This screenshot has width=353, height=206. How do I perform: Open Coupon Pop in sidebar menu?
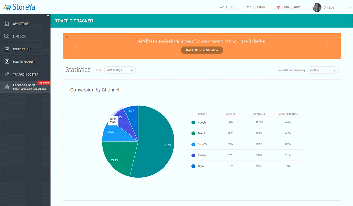click(x=25, y=49)
